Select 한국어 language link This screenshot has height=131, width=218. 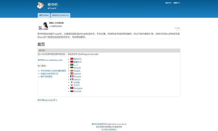coord(77,85)
